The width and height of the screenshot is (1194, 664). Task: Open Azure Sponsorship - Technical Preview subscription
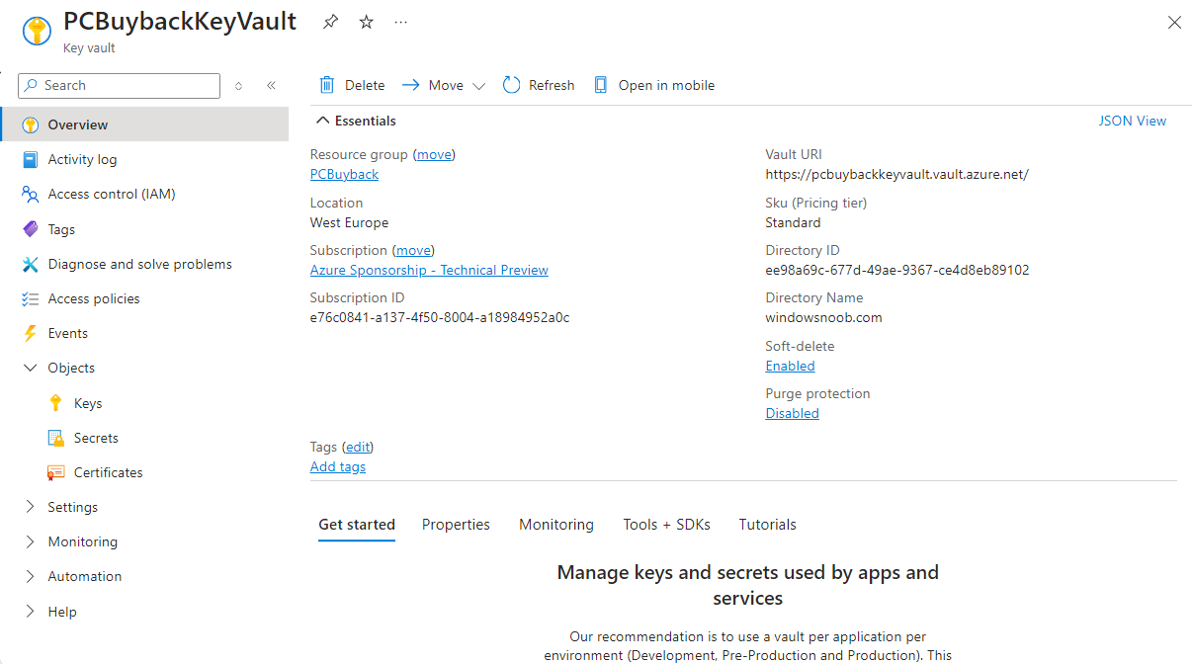click(429, 270)
